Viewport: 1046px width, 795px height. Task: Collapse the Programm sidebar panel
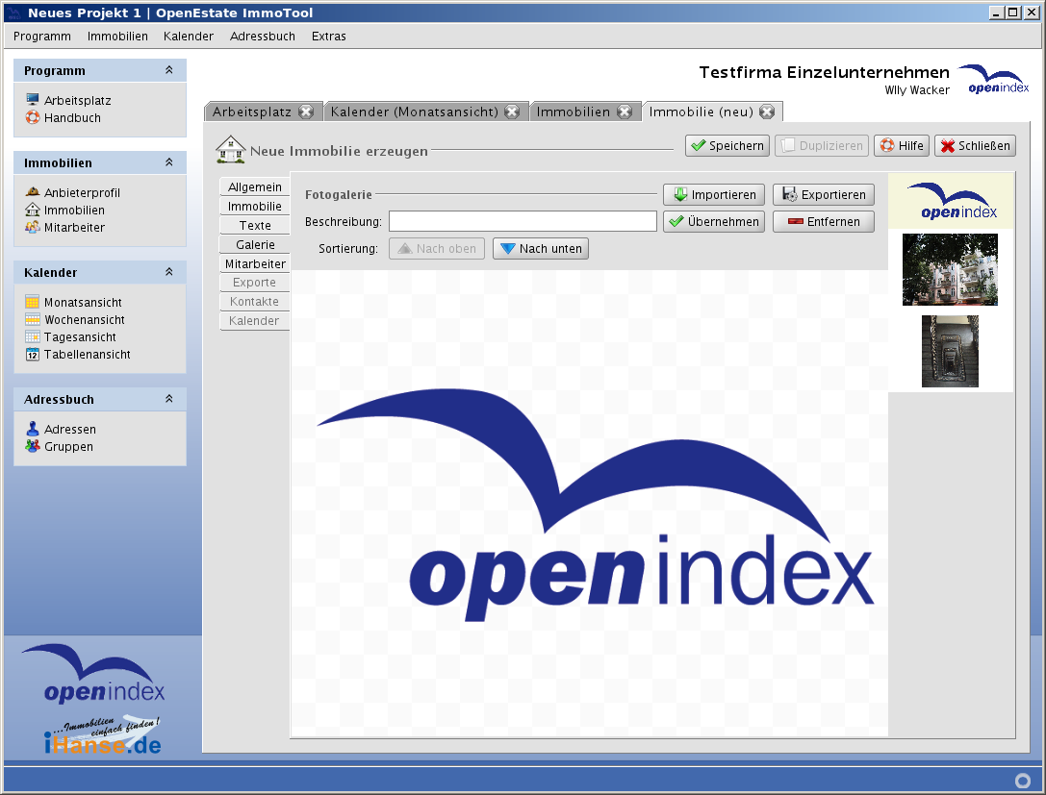tap(169, 71)
